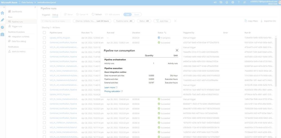Switch to the Debug tab
The image size is (281, 138).
[55, 15]
